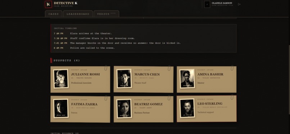Click timeline entry "Elara arrives at the theater."

click(x=91, y=33)
